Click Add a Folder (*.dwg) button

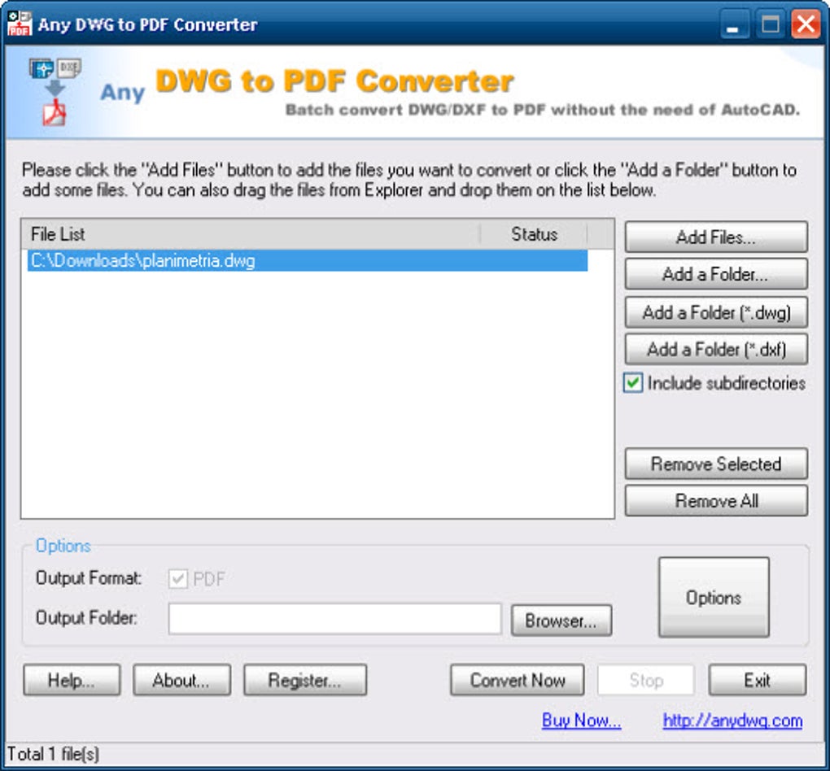pos(716,312)
